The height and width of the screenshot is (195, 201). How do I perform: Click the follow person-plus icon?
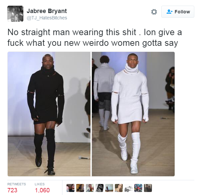click(169, 12)
